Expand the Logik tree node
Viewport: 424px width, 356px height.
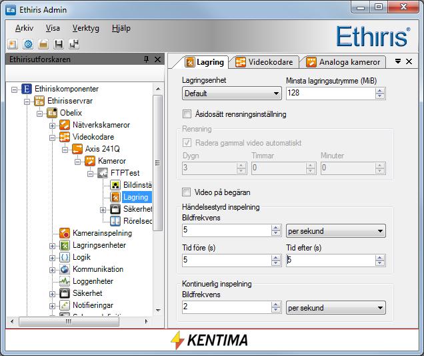tap(52, 258)
